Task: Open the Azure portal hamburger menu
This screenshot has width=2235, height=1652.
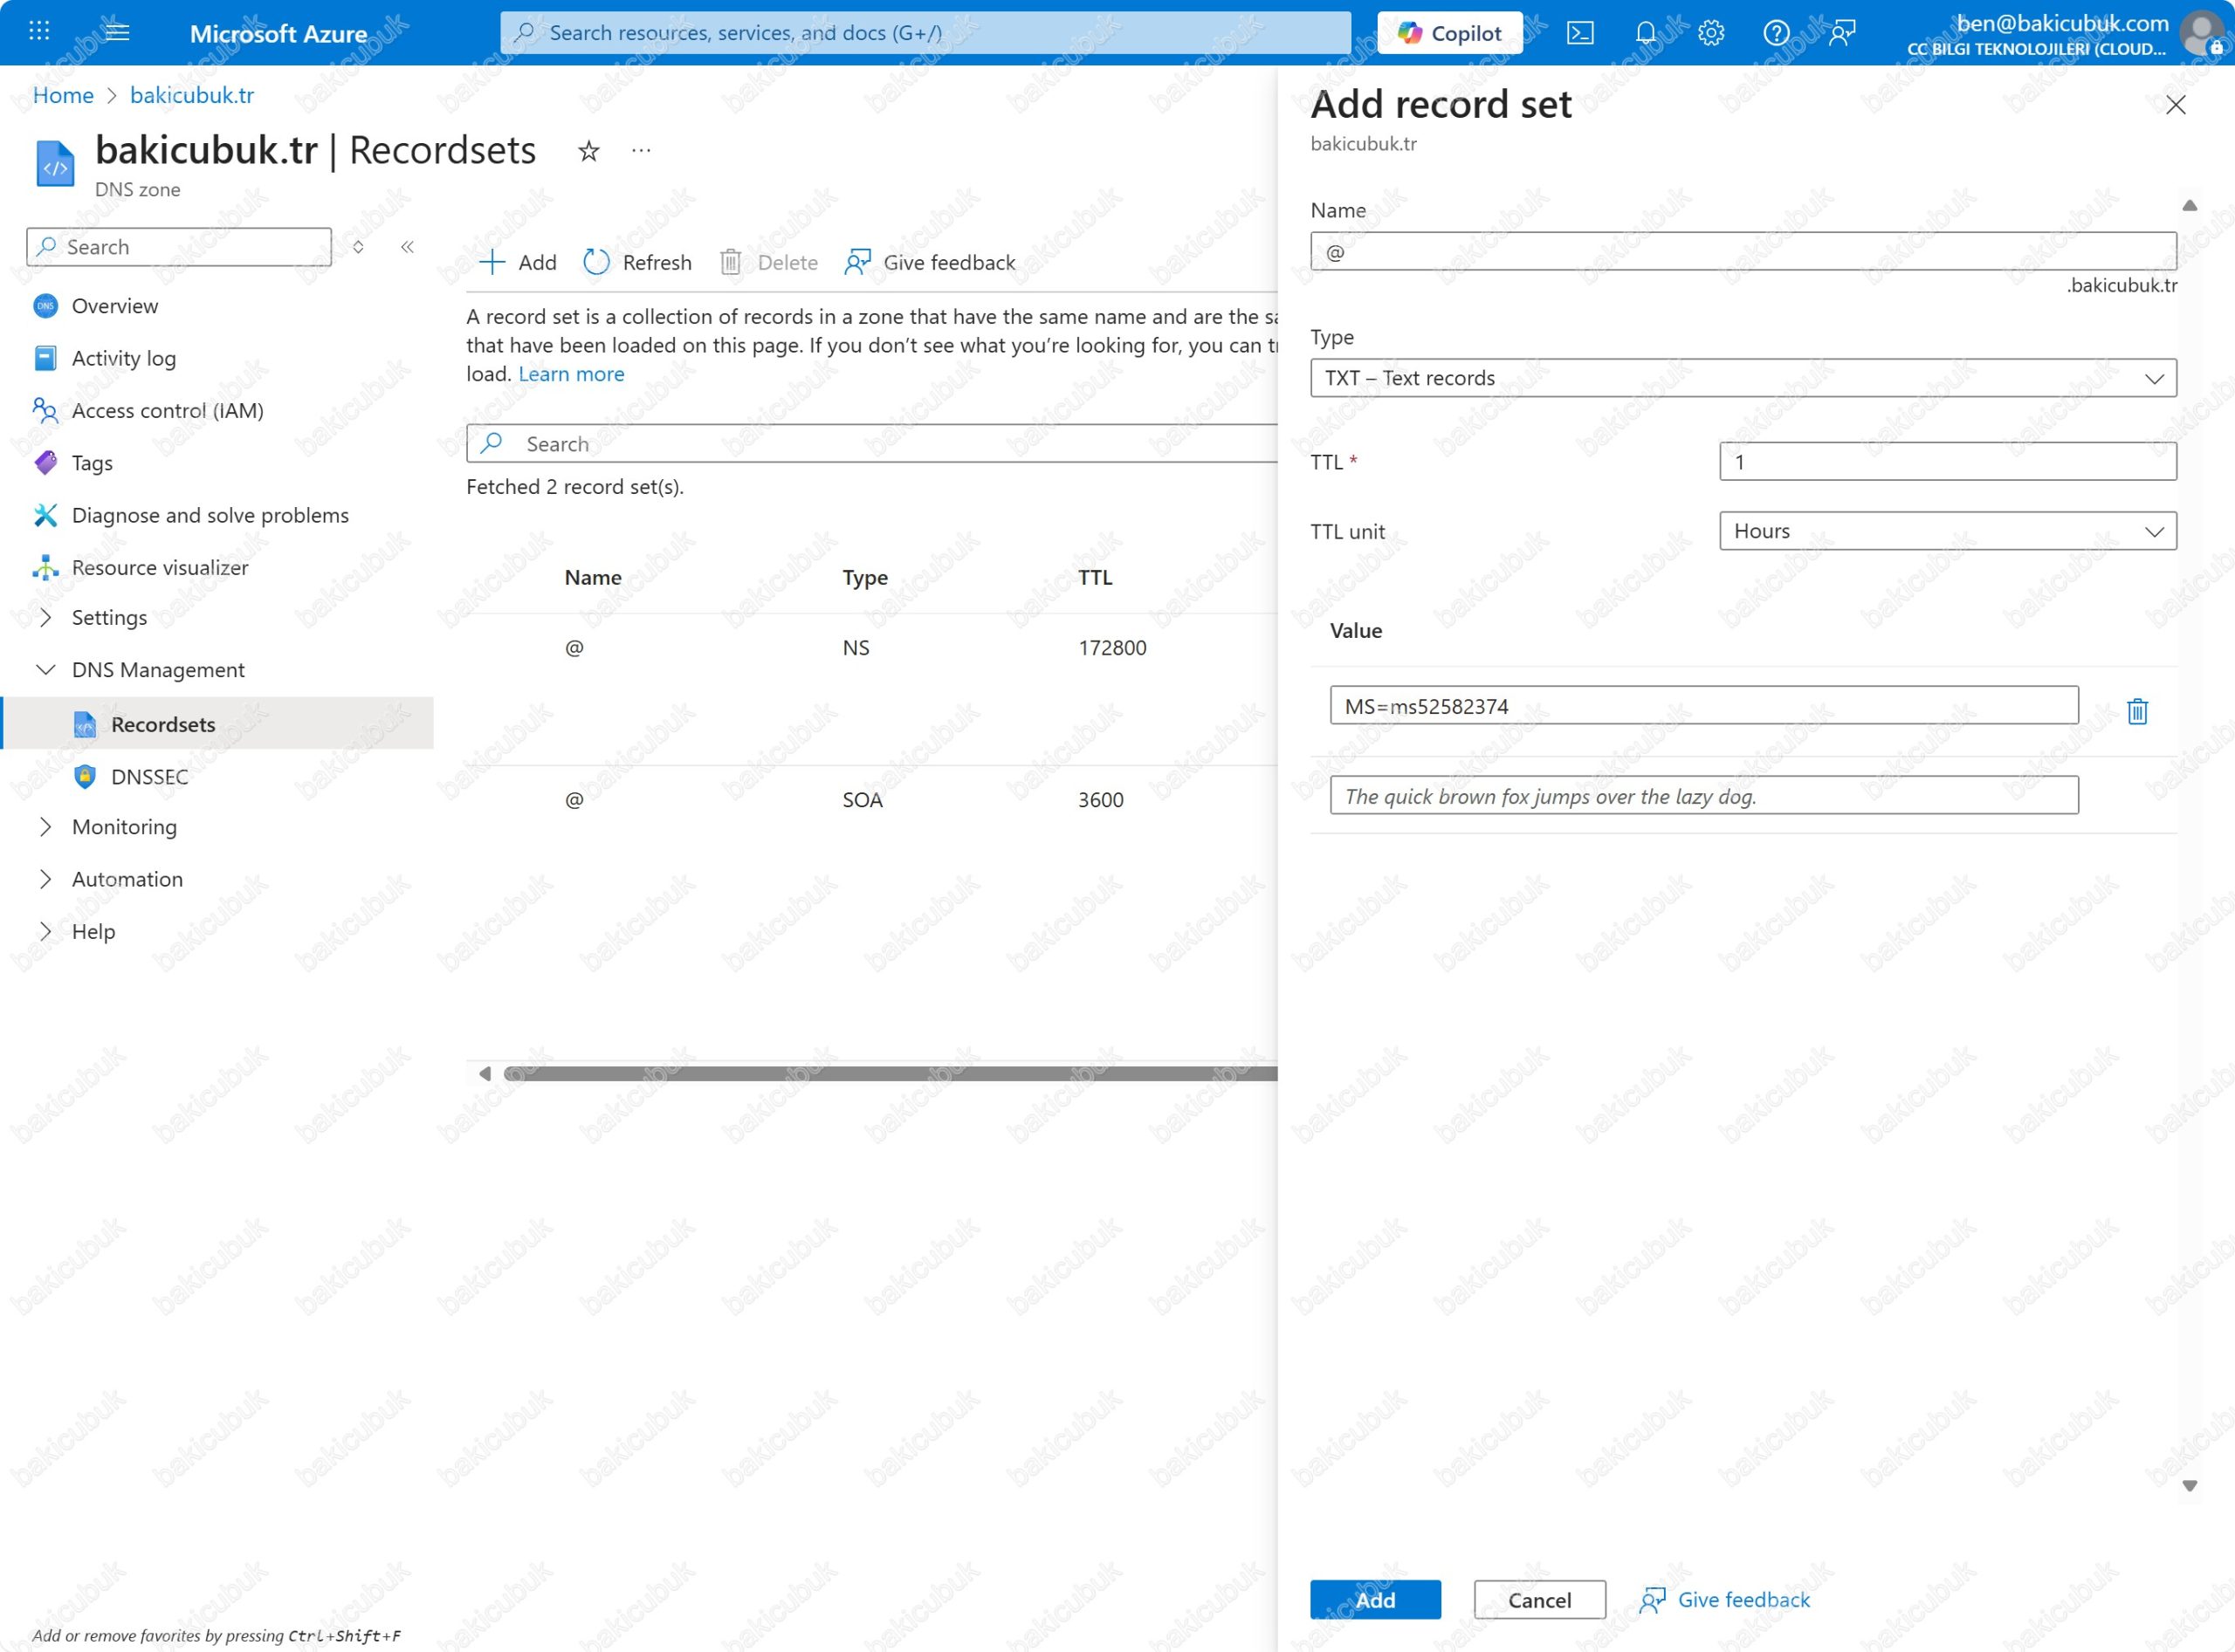Action: (x=117, y=32)
